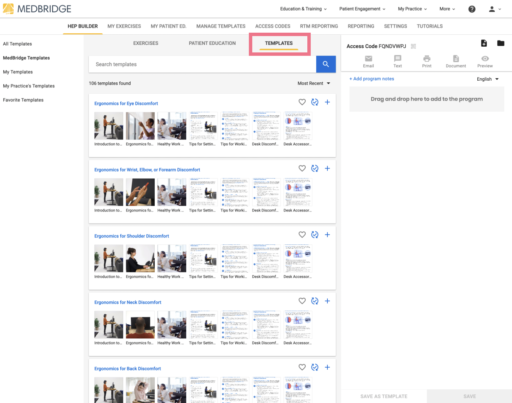Click the QR code icon next to FQNDVWPJ
512x403 pixels.
coord(413,46)
